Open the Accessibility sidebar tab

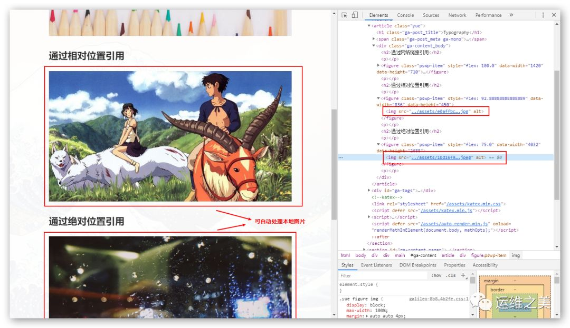(x=485, y=265)
